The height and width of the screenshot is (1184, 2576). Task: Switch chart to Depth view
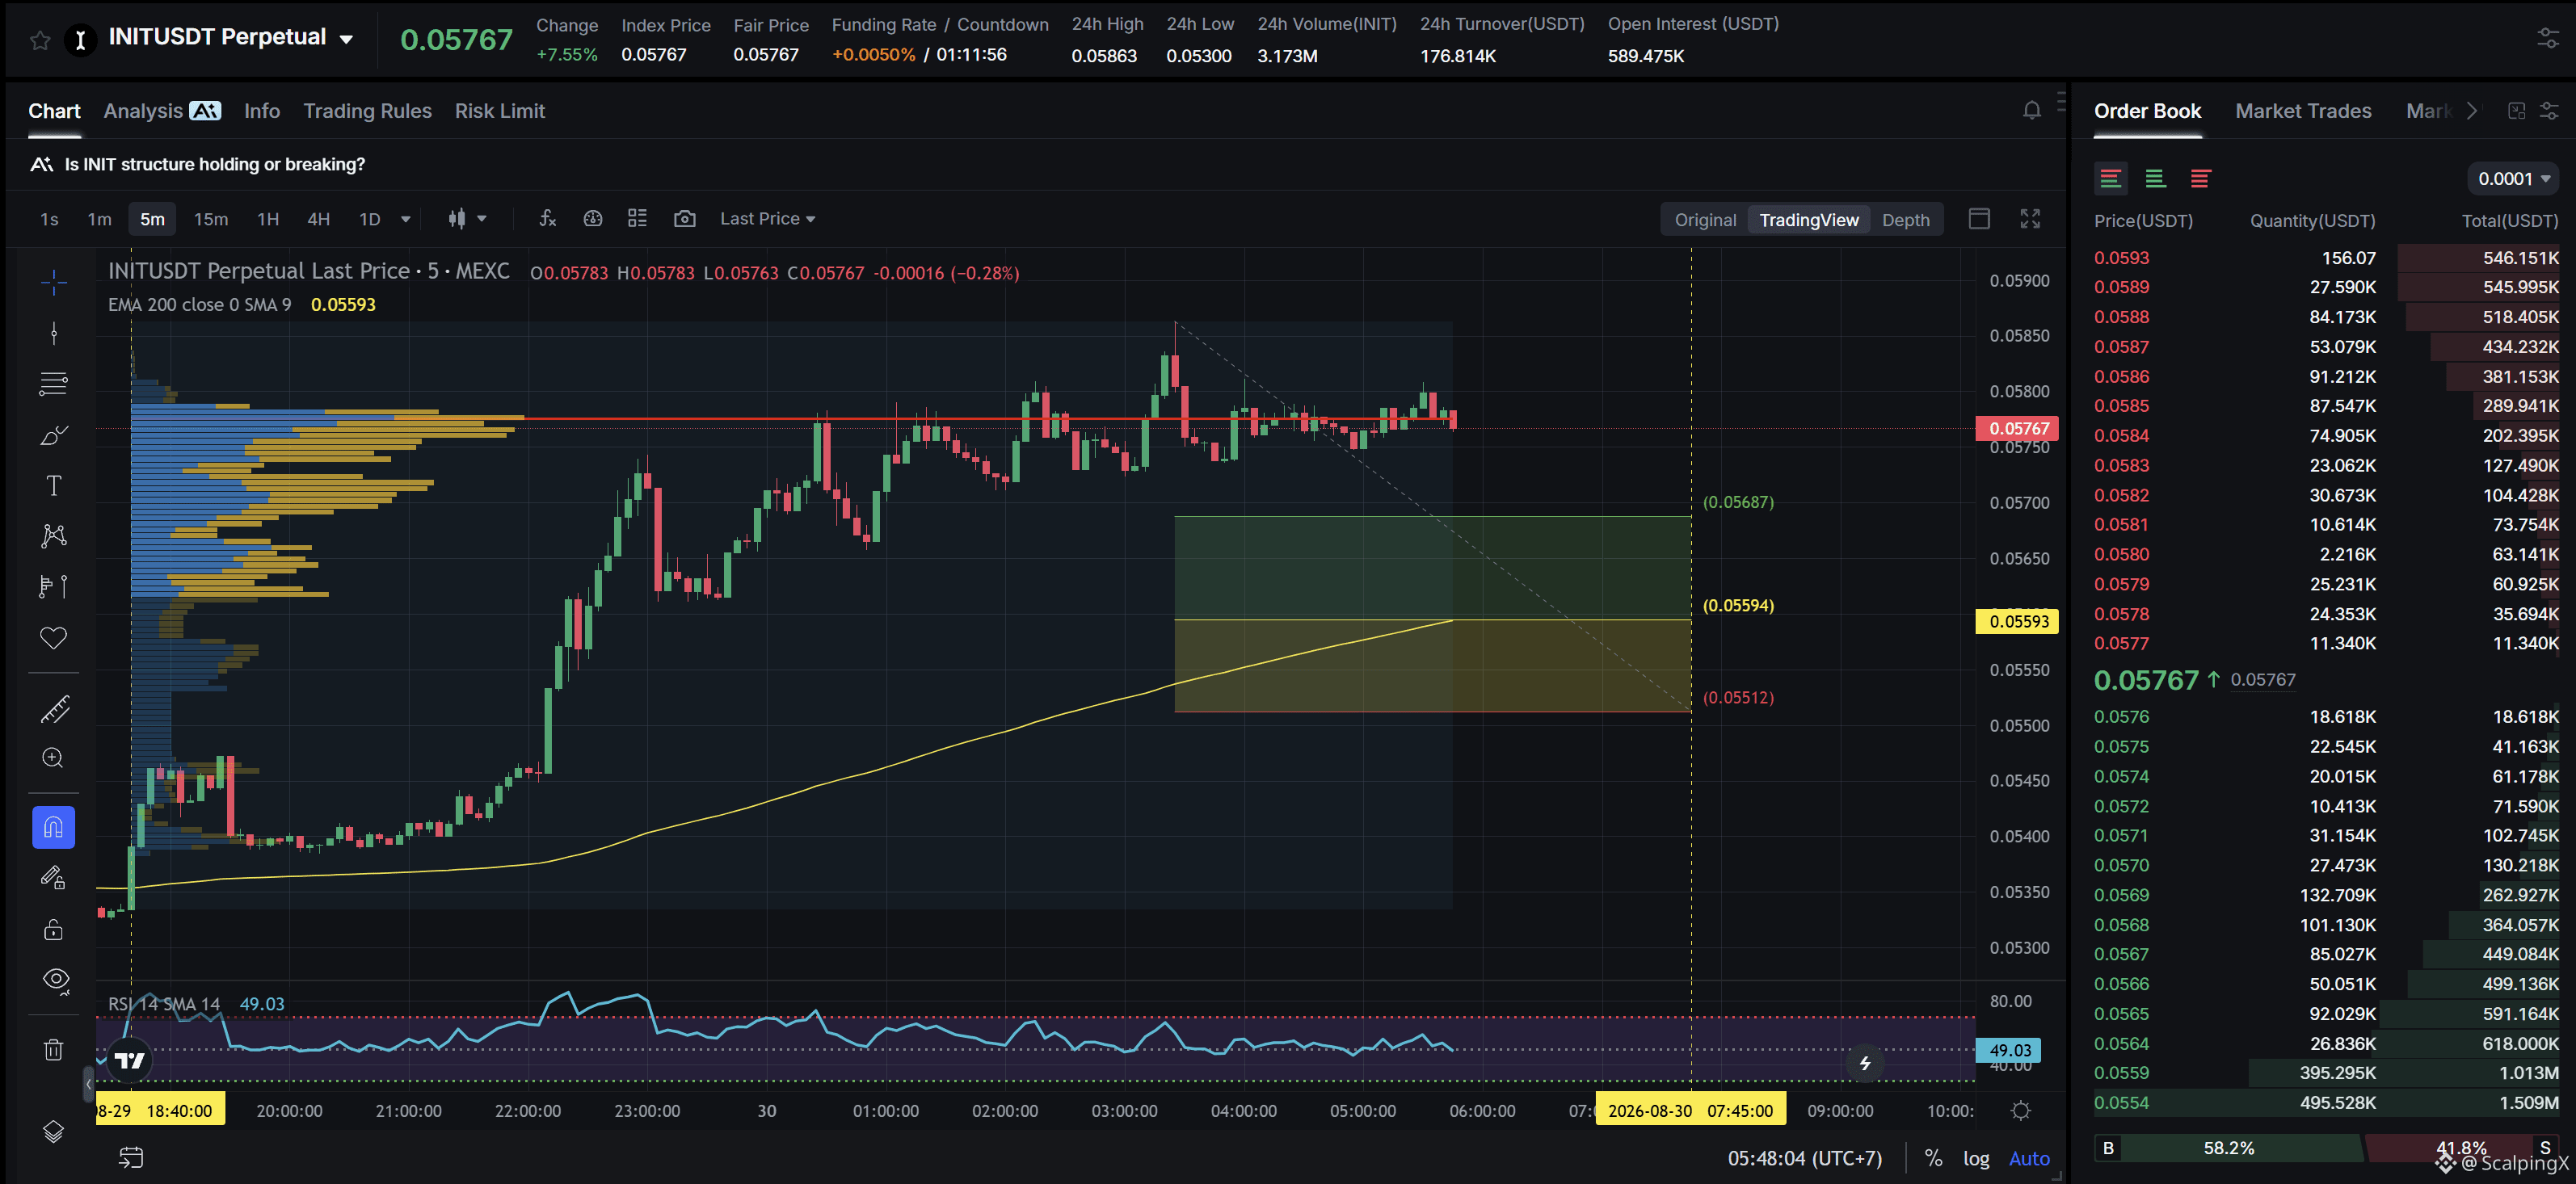coord(1905,220)
